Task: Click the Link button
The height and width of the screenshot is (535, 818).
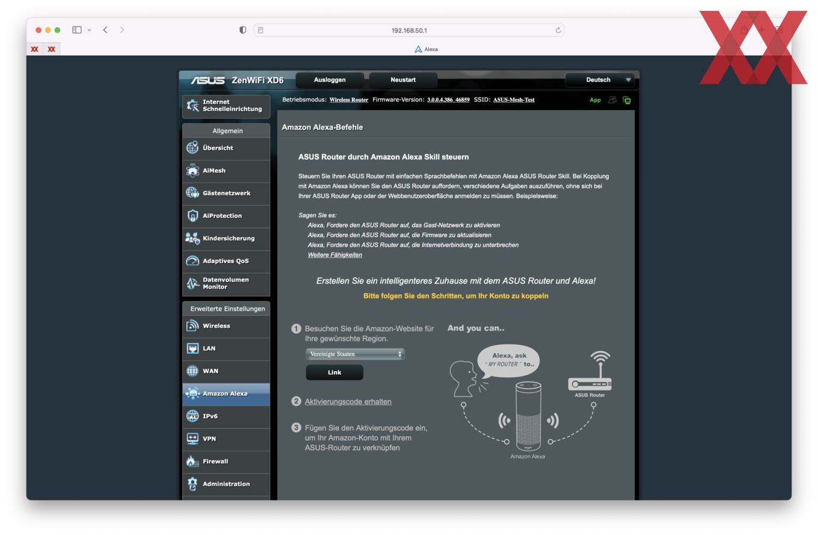Action: (x=334, y=373)
